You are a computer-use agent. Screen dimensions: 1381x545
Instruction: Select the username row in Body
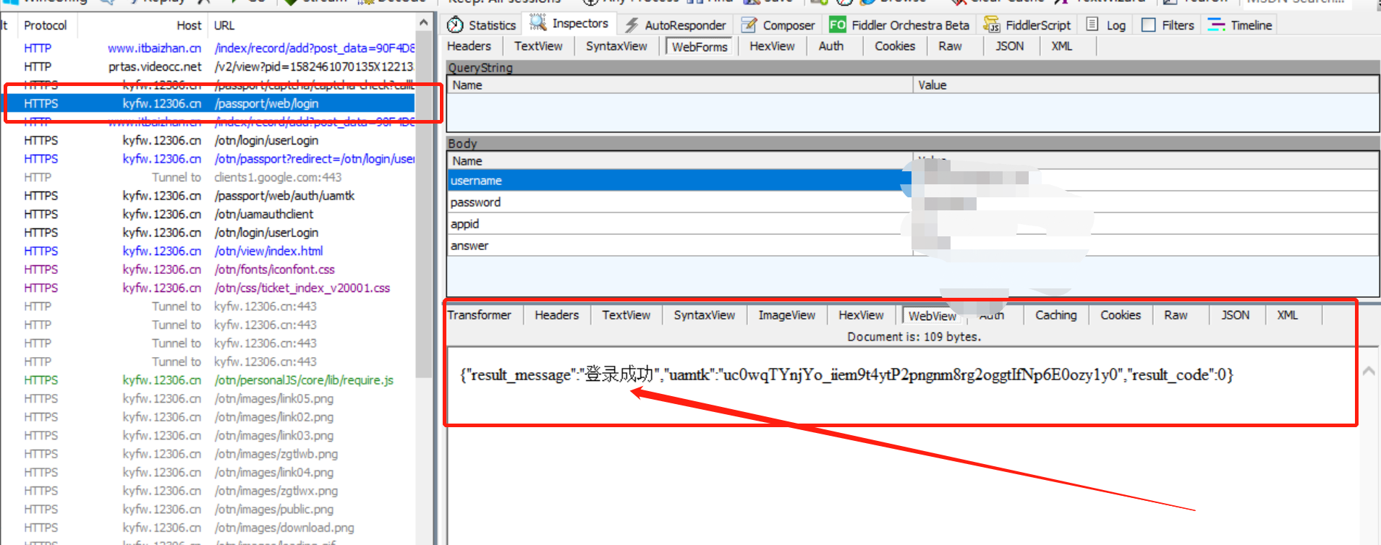coord(913,181)
